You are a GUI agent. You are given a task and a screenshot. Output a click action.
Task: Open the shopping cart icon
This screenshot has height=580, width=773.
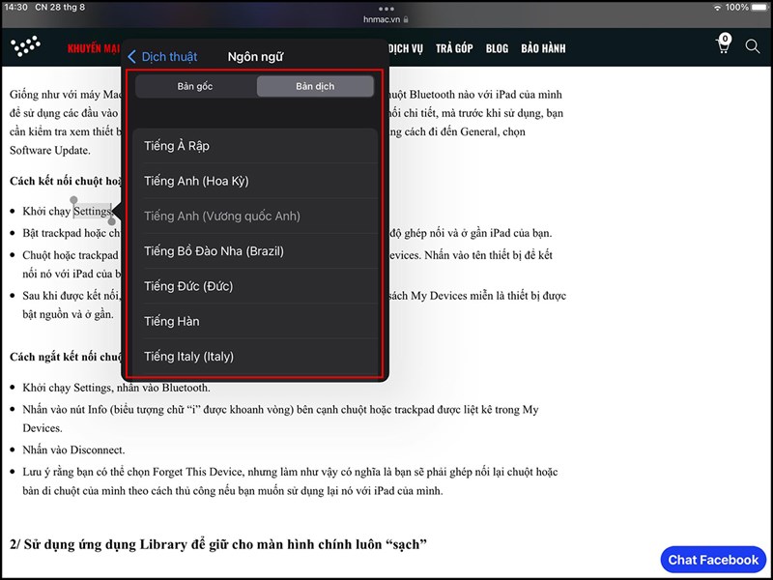click(x=724, y=43)
